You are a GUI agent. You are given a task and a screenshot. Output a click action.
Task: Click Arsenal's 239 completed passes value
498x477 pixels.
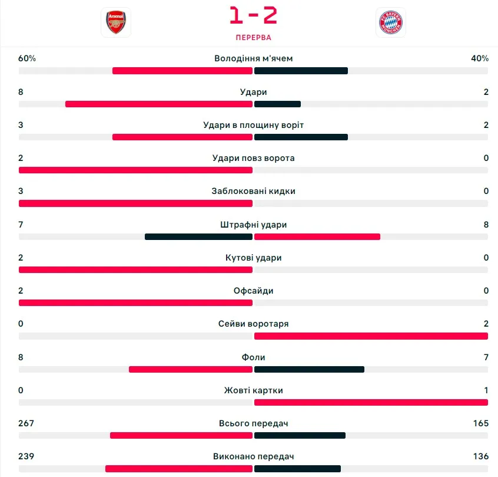click(26, 456)
